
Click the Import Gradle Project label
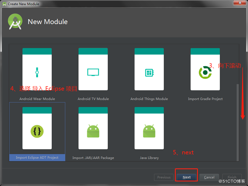[x=205, y=99]
